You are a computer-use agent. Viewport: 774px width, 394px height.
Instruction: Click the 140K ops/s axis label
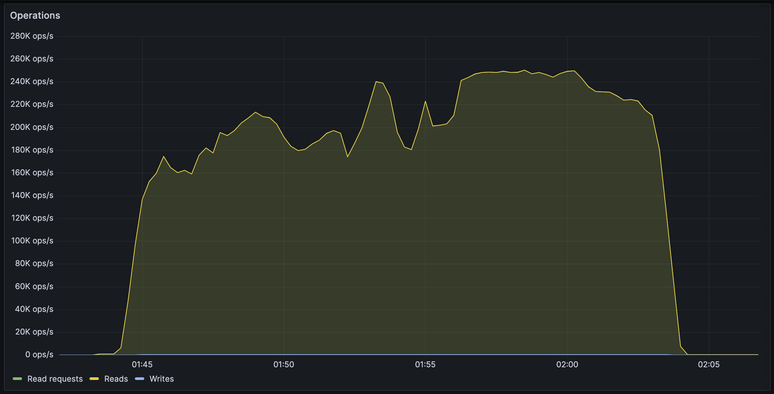pos(32,195)
